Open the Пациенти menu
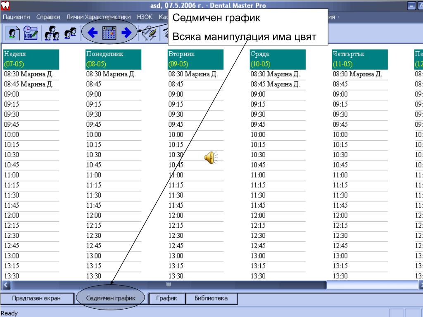Image resolution: width=423 pixels, height=317 pixels. (17, 17)
